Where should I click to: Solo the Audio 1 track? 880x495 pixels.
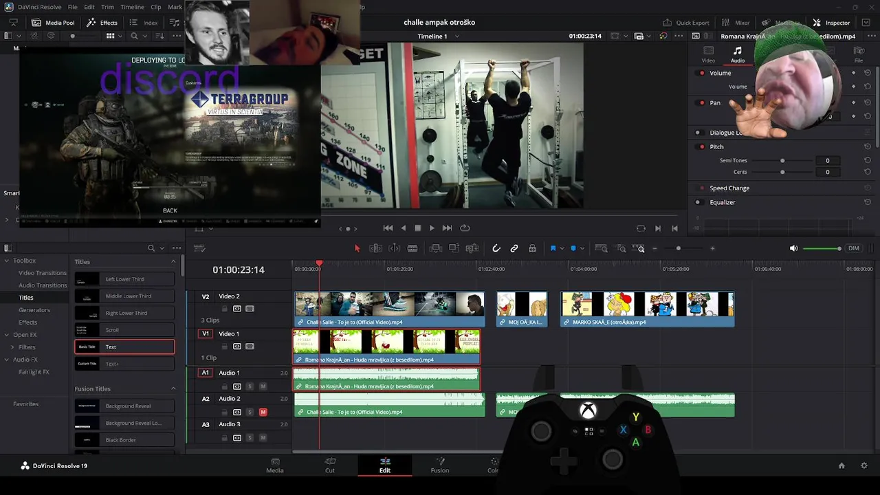coord(250,386)
